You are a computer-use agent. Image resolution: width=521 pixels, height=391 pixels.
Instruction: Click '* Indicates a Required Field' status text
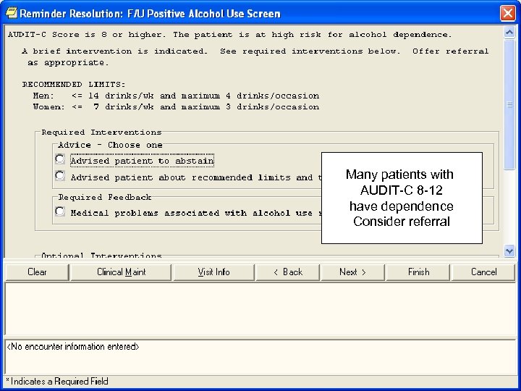pos(57,382)
